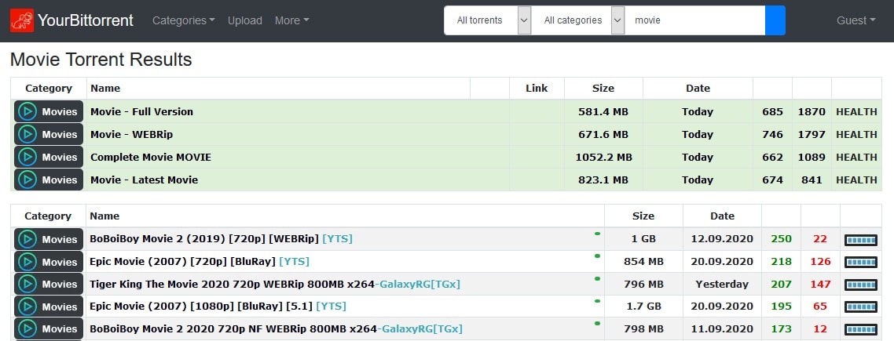Click Movies badge for Tiger King row
894x341 pixels.
[49, 284]
